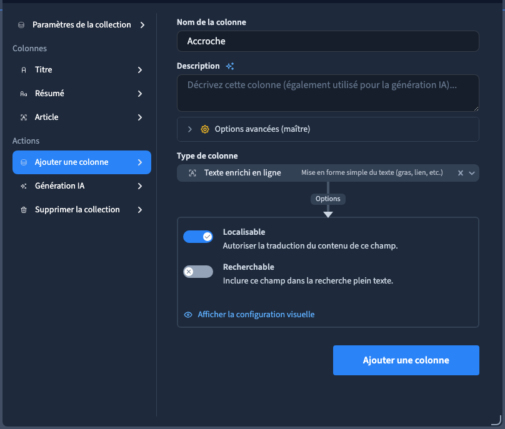Click the panel corner resize handle

point(496,420)
